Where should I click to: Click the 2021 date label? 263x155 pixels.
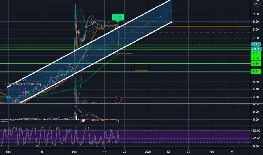(x=148, y=152)
